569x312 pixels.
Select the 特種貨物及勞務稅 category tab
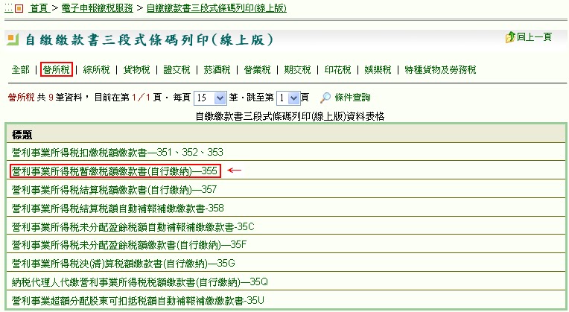(440, 69)
